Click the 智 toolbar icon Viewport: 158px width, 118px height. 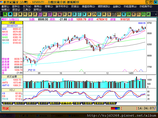[65, 14]
